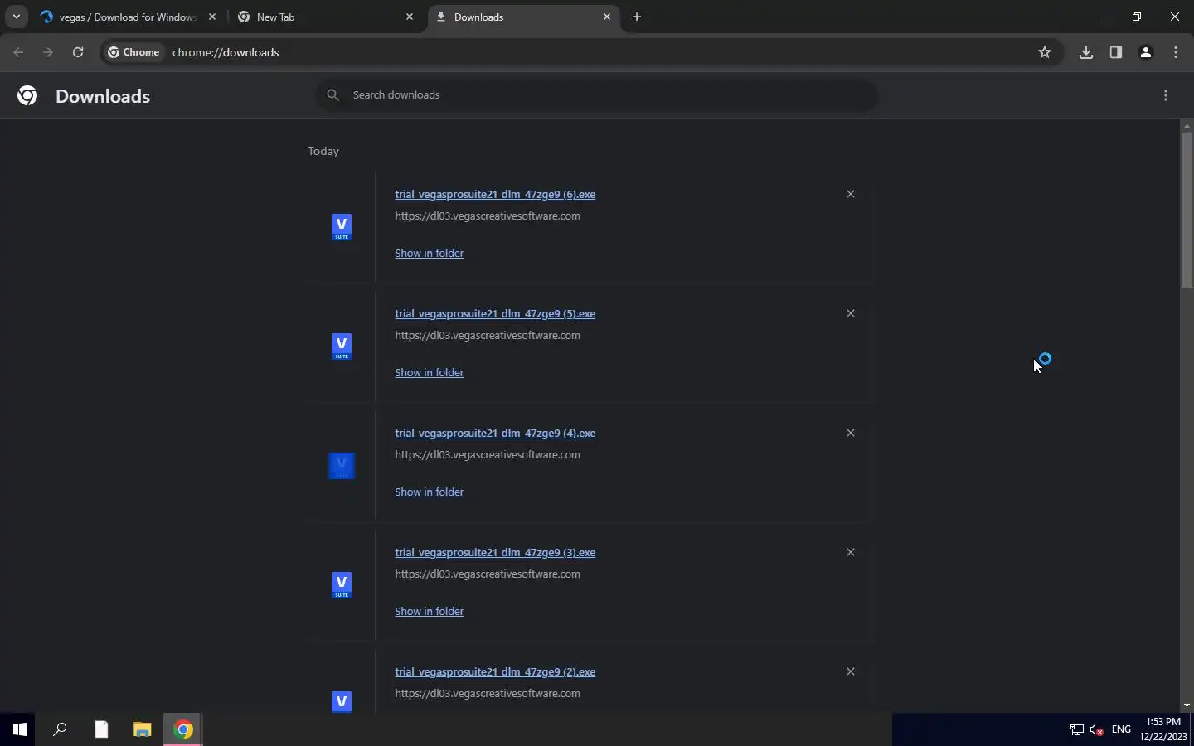1194x746 pixels.
Task: Open trial_vegasprosuite21_dlm_47zge9 (6).exe
Action: coord(495,194)
